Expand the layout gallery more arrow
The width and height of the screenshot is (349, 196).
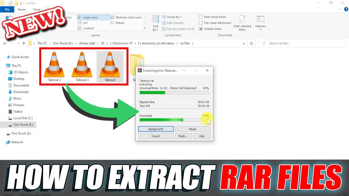tap(145, 28)
